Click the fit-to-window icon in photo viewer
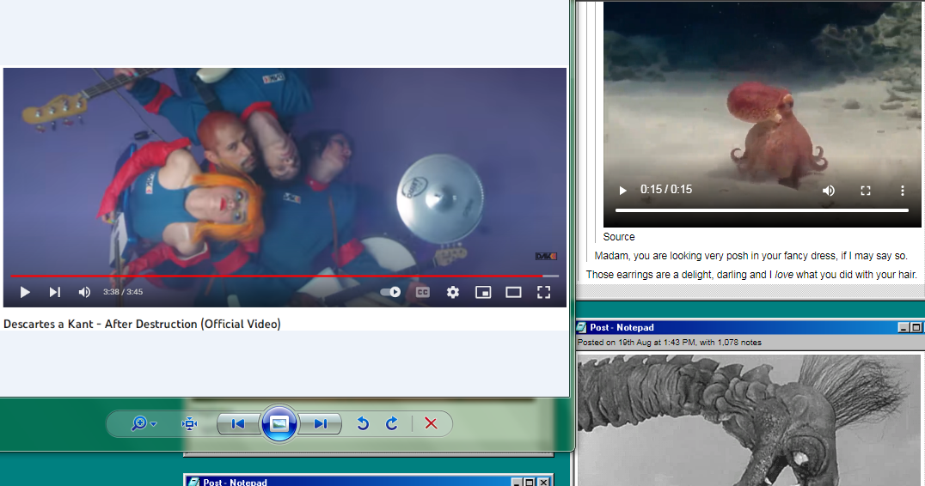The image size is (925, 486). [x=189, y=423]
